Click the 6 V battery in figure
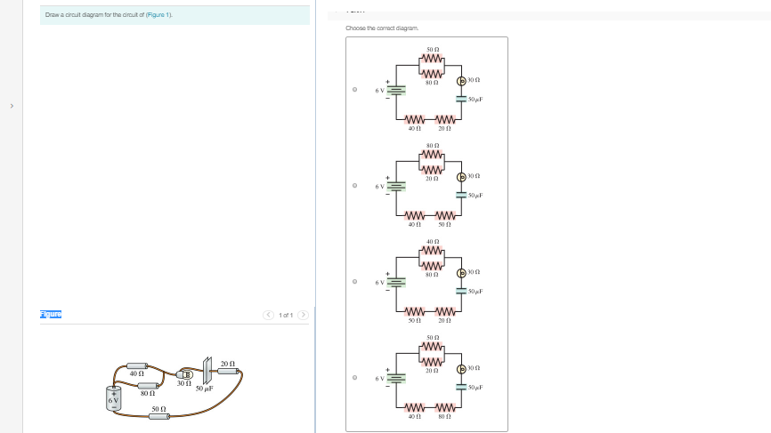This screenshot has width=771, height=433. (x=114, y=399)
